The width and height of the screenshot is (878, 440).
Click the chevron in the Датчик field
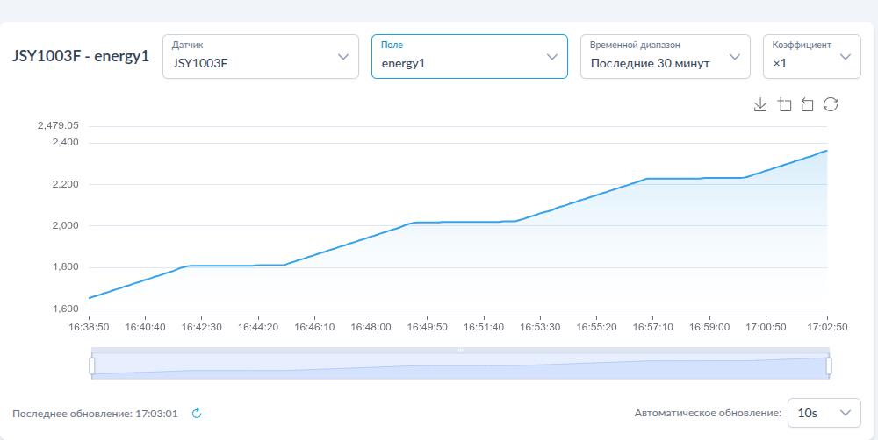point(343,57)
